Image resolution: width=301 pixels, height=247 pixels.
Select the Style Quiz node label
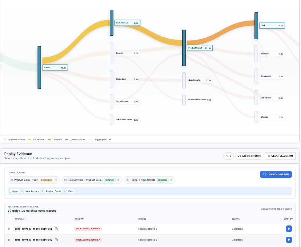click(x=127, y=79)
